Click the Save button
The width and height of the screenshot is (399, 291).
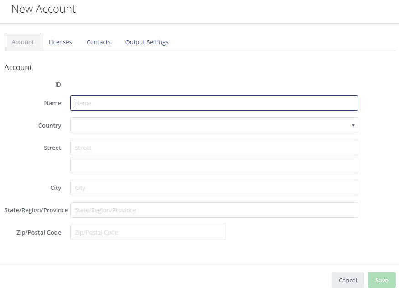tap(382, 280)
